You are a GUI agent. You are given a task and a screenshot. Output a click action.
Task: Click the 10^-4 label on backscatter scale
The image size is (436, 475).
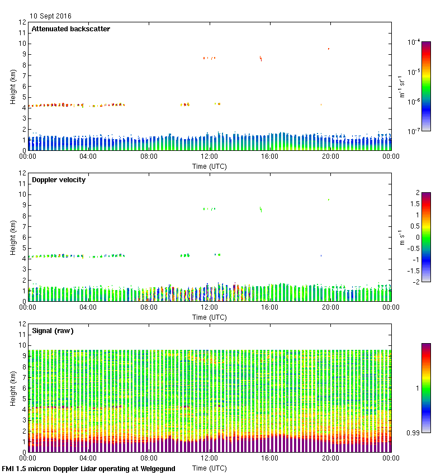tap(414, 42)
